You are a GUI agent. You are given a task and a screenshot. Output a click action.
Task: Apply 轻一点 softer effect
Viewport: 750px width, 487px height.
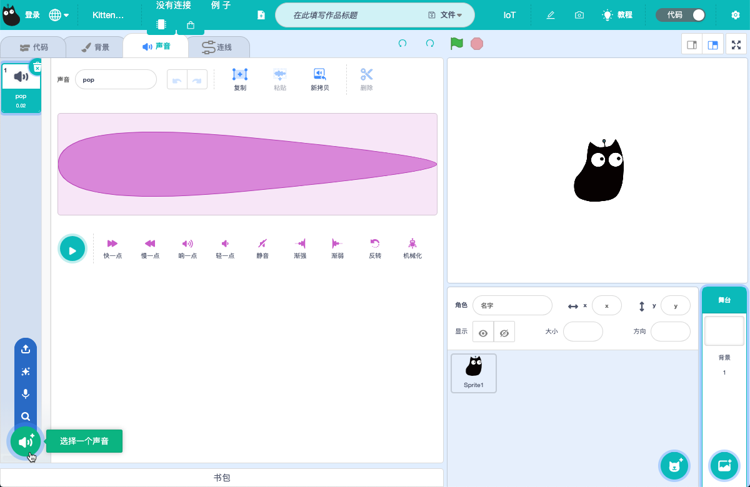[225, 248]
